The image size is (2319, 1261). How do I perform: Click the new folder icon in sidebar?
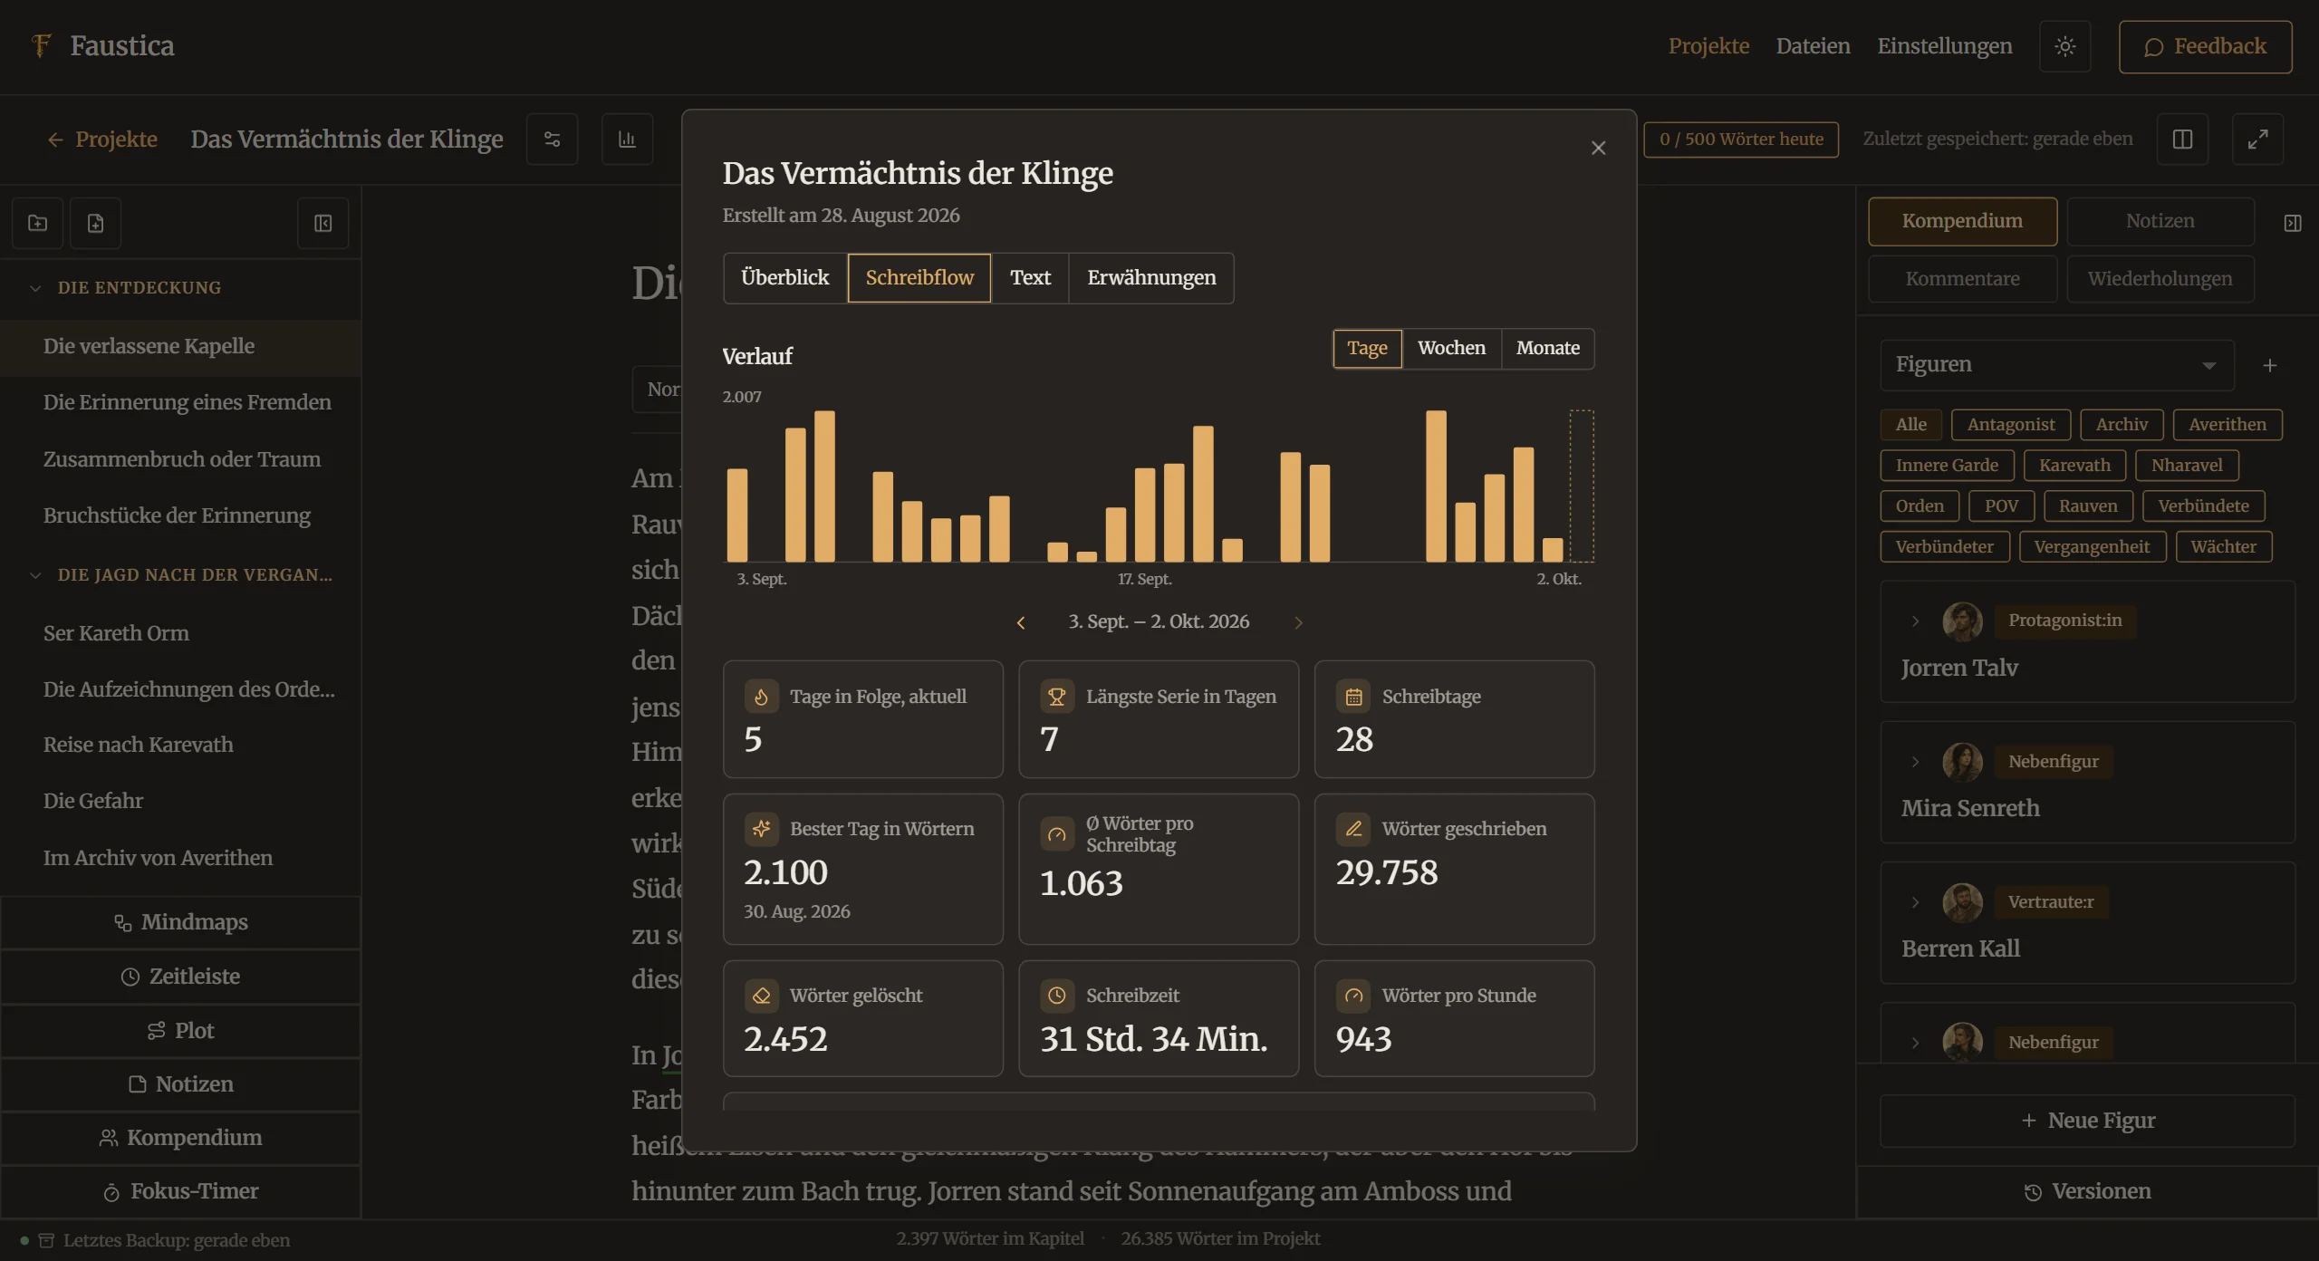click(x=37, y=223)
